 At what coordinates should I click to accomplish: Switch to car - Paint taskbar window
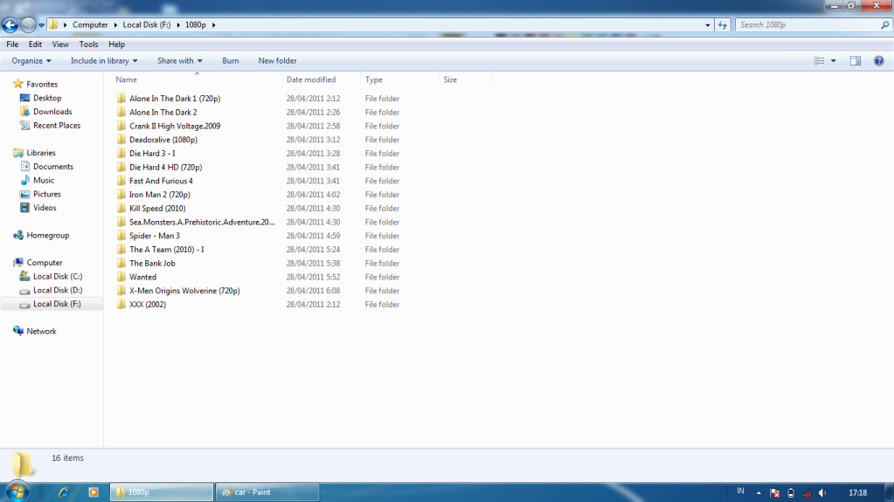pyautogui.click(x=267, y=492)
